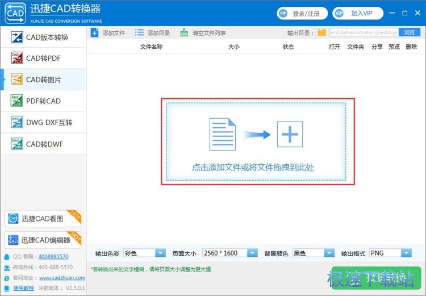Click the 迅捷CAD编辑器 icon

(x=13, y=240)
